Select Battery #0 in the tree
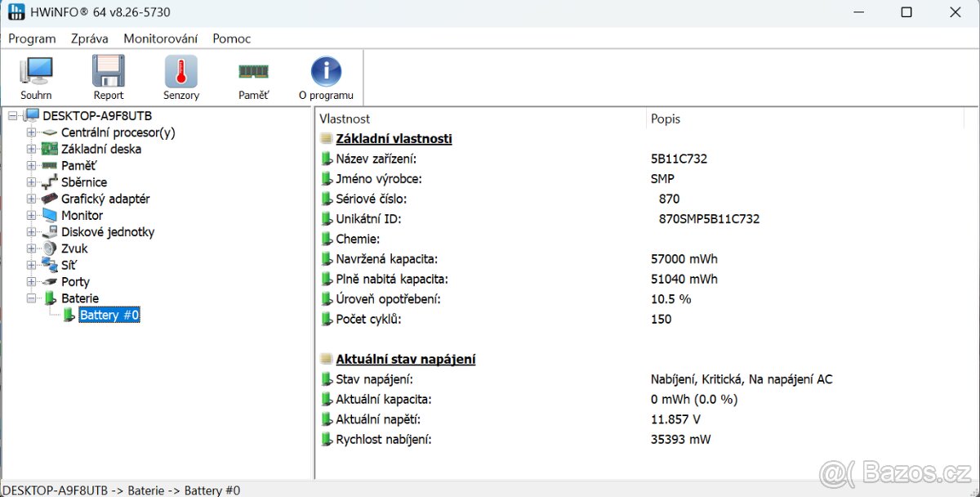This screenshot has height=497, width=980. pyautogui.click(x=109, y=315)
